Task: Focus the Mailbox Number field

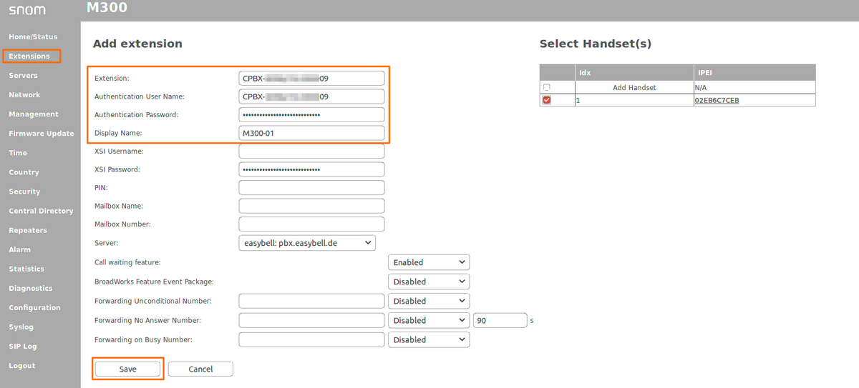Action: [311, 224]
